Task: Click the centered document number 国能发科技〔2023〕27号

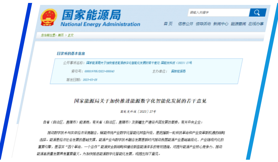Action: (x=138, y=112)
